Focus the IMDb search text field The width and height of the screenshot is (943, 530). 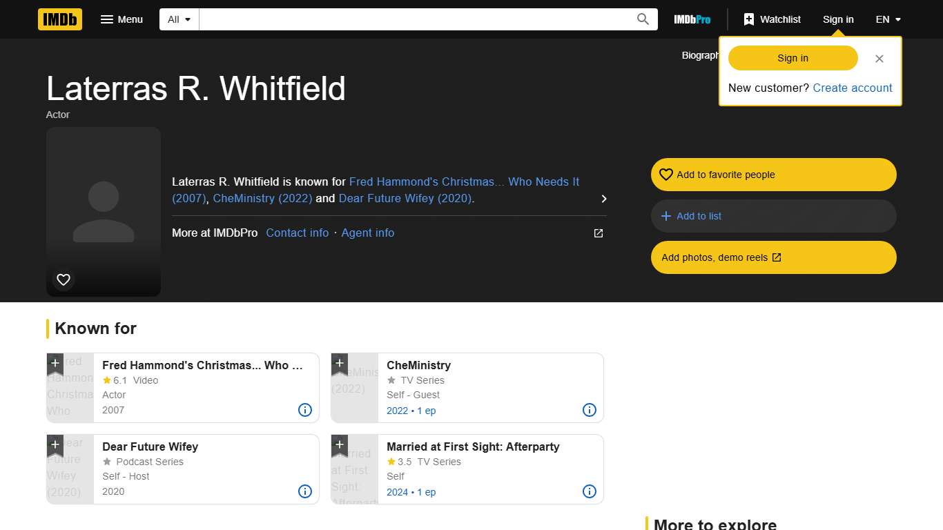point(414,19)
